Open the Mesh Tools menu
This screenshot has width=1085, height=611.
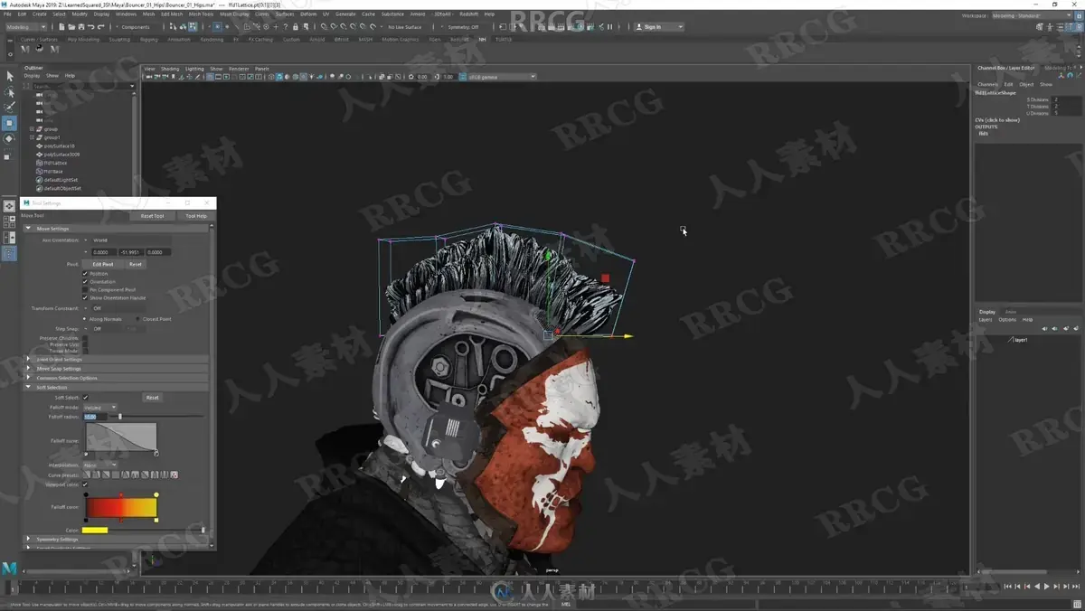201,14
